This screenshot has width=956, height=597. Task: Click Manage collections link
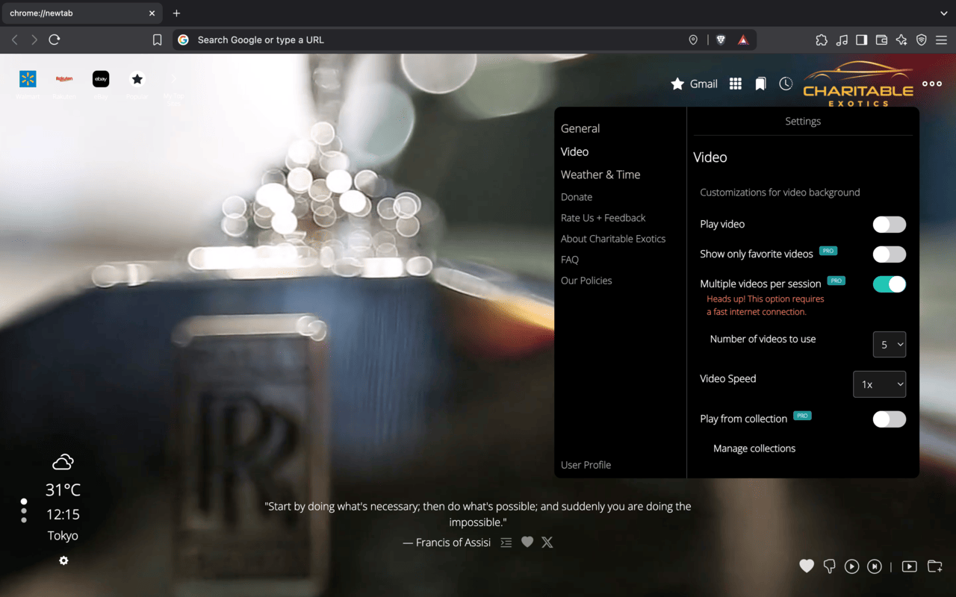coord(754,448)
